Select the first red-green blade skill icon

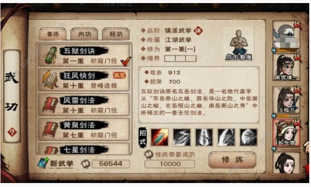coord(160,137)
